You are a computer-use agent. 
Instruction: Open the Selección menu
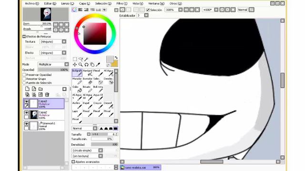pyautogui.click(x=103, y=3)
